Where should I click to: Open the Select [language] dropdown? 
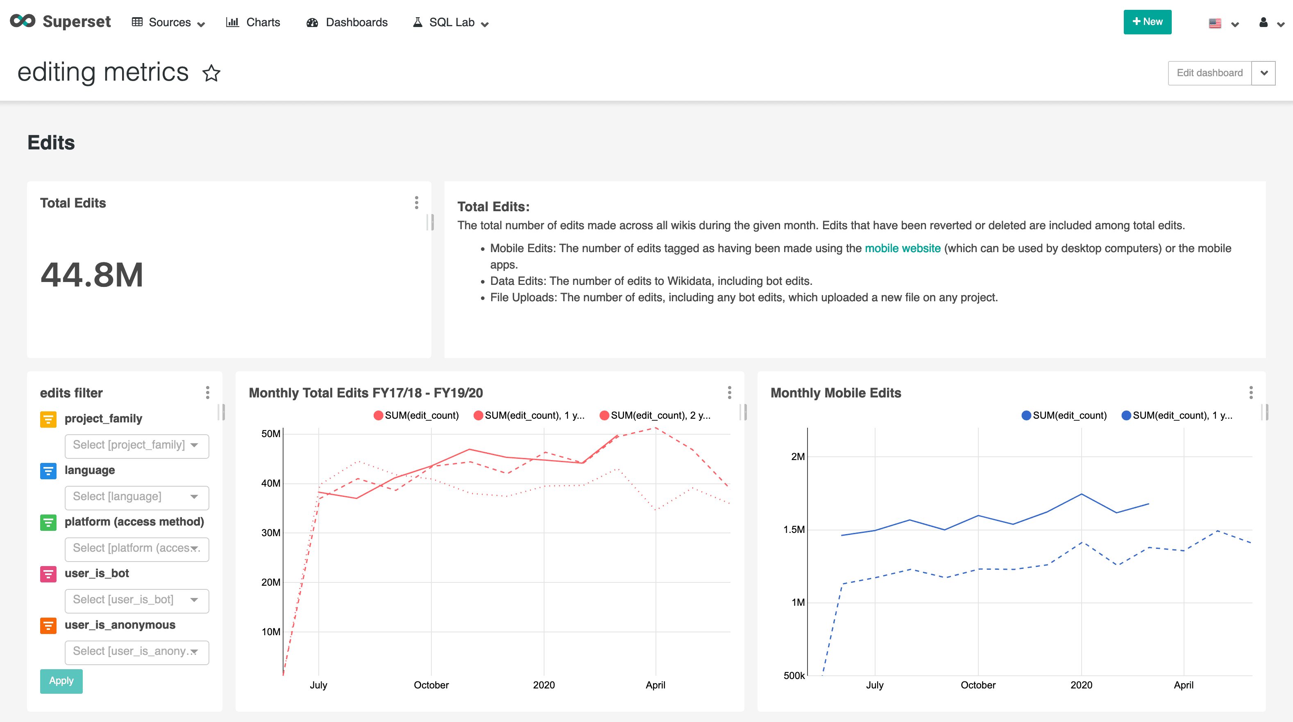[136, 497]
